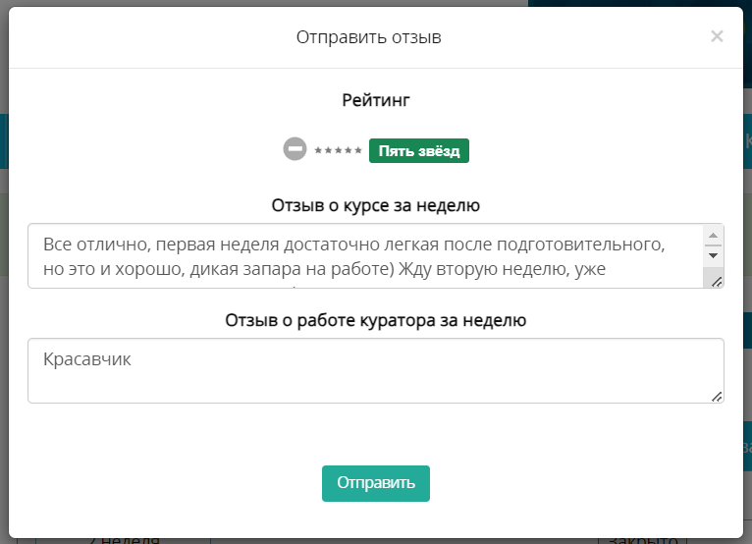Choose the third star in rating
The image size is (752, 544).
point(338,150)
